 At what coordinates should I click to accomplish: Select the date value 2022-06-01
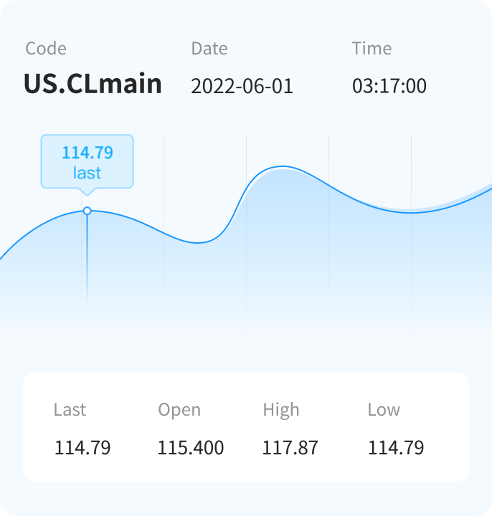[242, 87]
